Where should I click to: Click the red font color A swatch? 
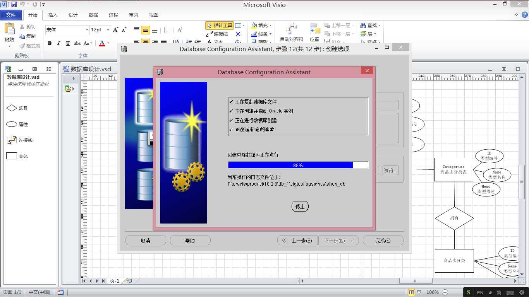click(x=102, y=43)
